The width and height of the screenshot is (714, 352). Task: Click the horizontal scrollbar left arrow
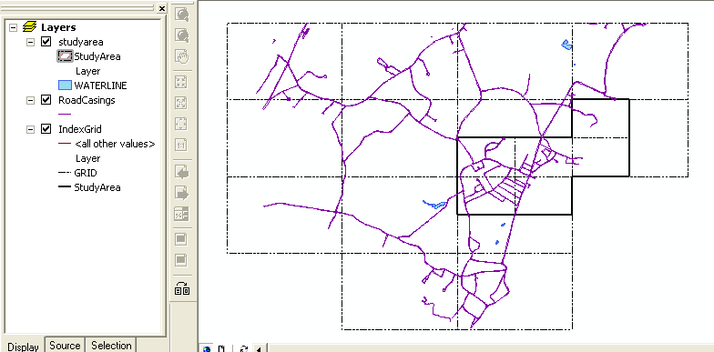(x=259, y=349)
